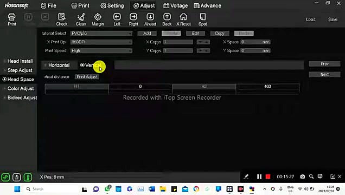
Task: Open the Advance menu
Action: coord(207,6)
